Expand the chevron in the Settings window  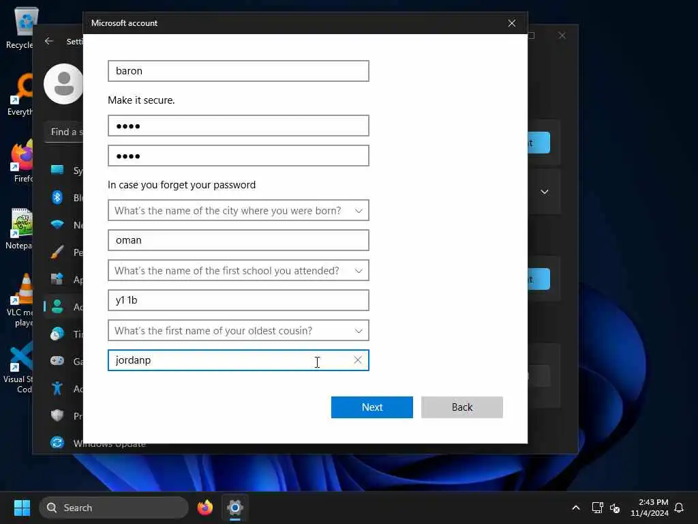(x=544, y=192)
